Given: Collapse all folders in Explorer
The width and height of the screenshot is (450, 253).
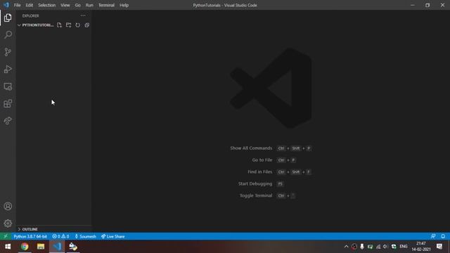Looking at the screenshot, I should (87, 25).
